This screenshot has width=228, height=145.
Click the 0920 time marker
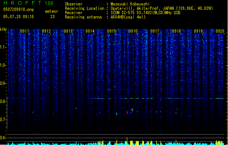tap(220, 31)
